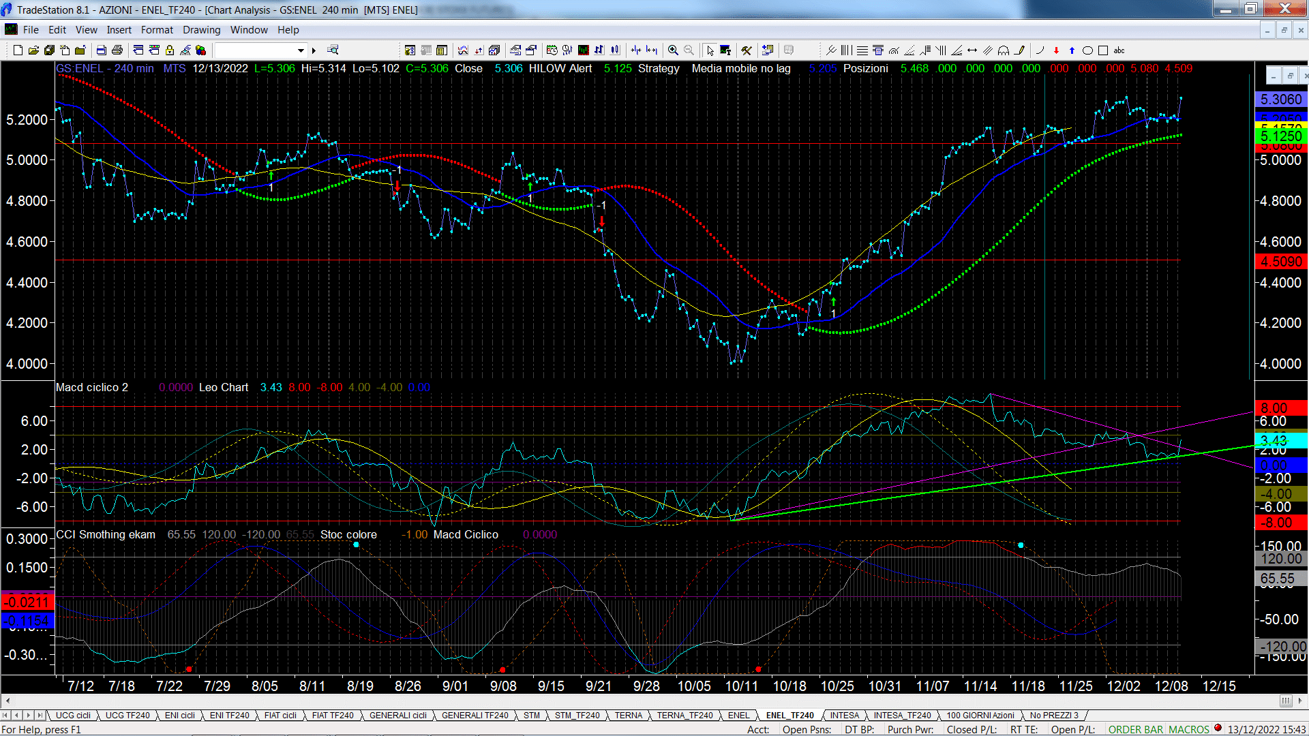
Task: Click the green bars chart icon
Action: (x=584, y=50)
